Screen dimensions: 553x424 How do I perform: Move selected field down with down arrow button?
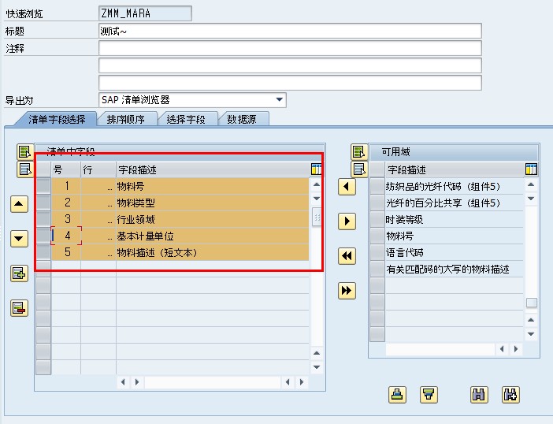point(19,239)
